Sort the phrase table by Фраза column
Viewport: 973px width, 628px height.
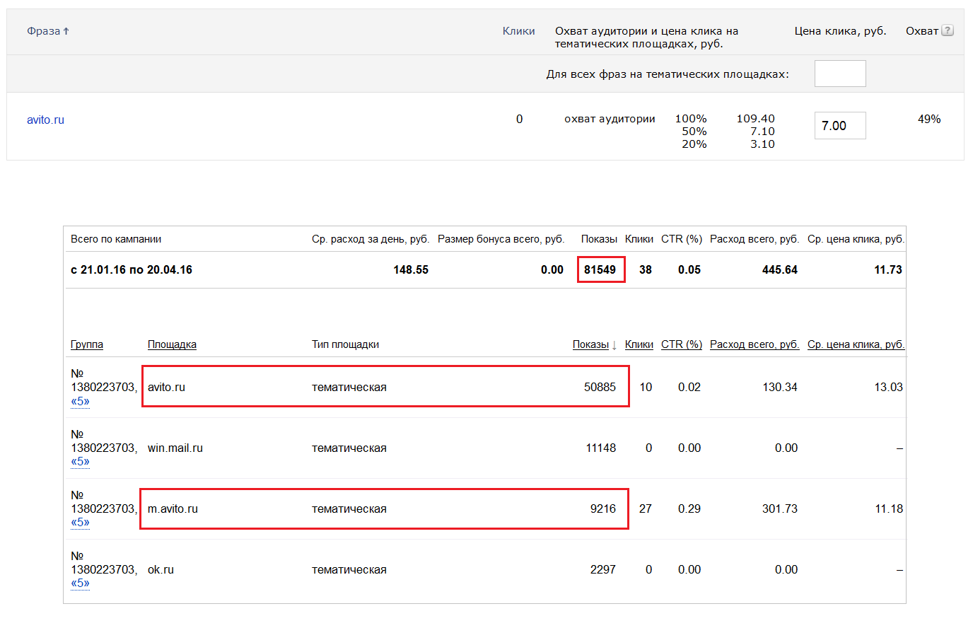[x=44, y=31]
